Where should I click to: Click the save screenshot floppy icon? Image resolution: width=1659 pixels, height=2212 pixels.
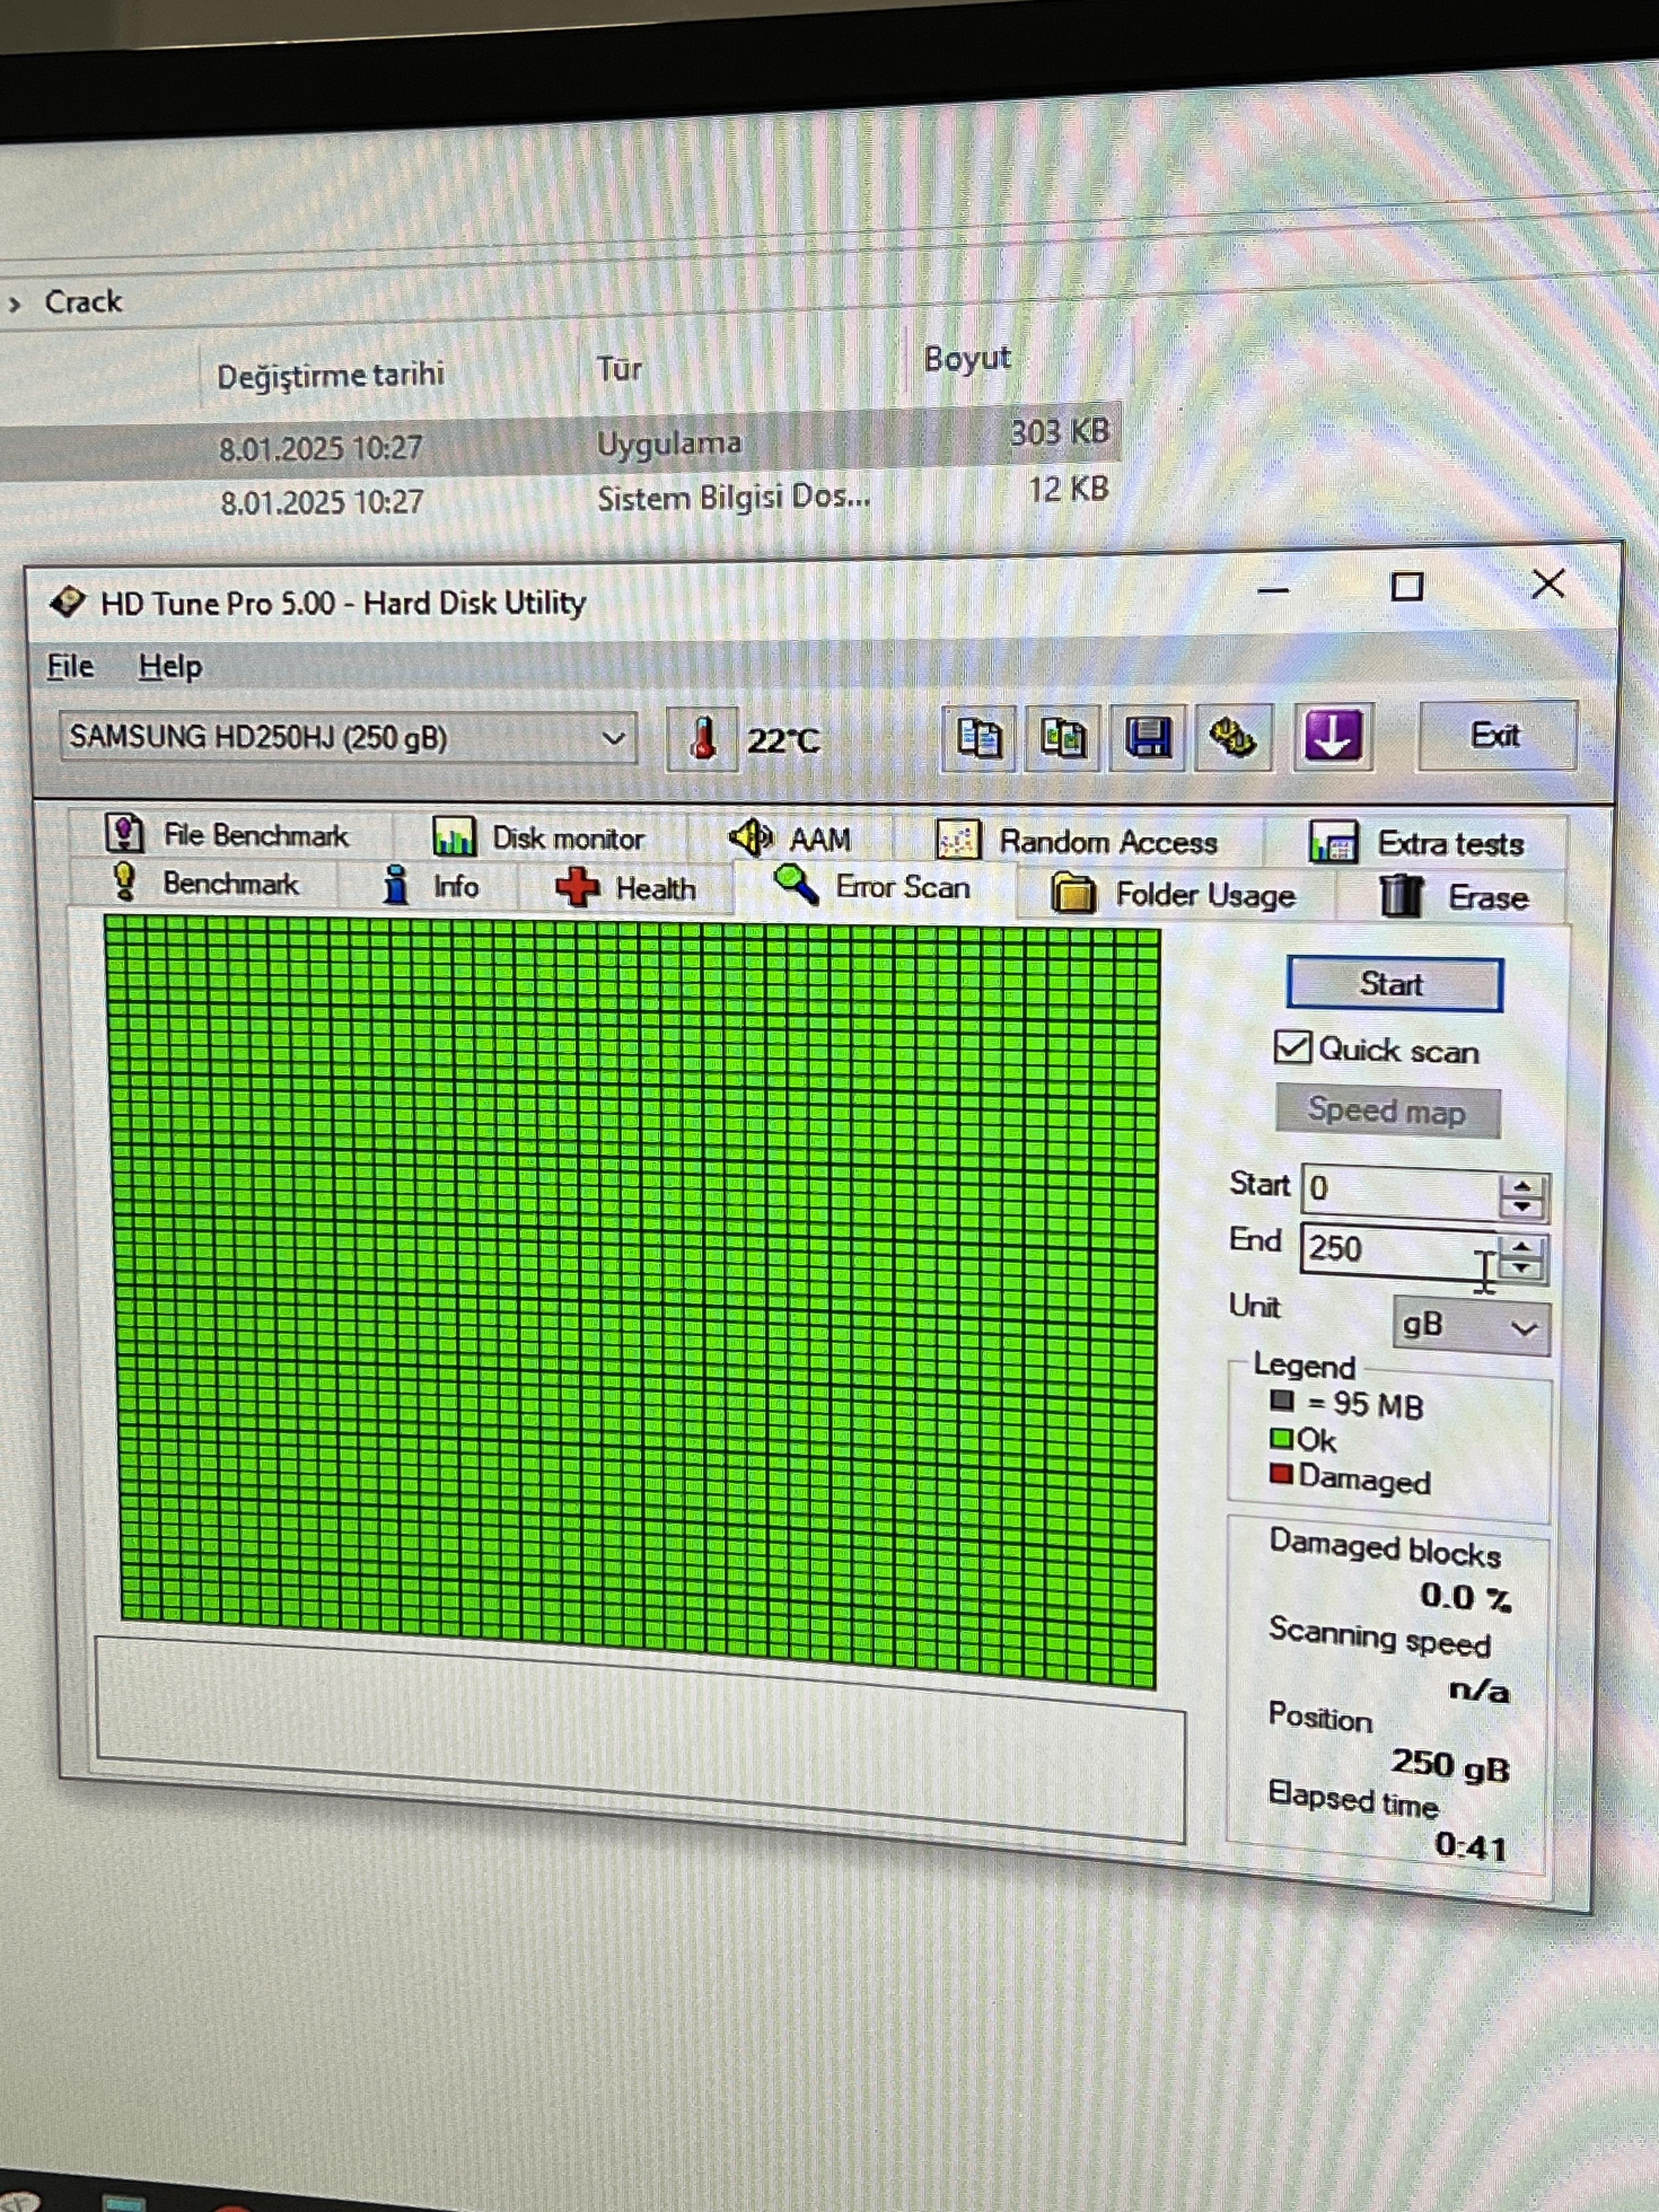tap(1148, 738)
